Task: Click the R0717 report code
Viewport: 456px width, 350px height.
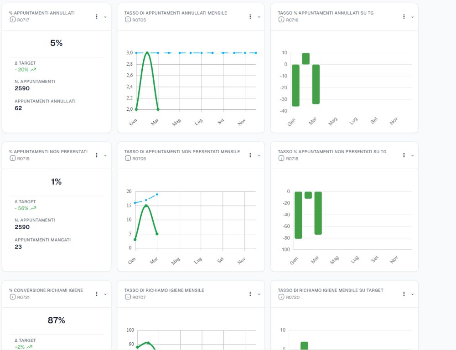Action: click(x=23, y=20)
